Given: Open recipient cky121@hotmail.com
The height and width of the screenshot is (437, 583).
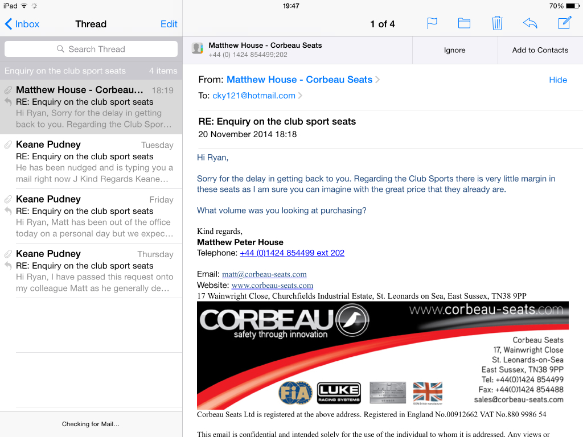Looking at the screenshot, I should [254, 96].
